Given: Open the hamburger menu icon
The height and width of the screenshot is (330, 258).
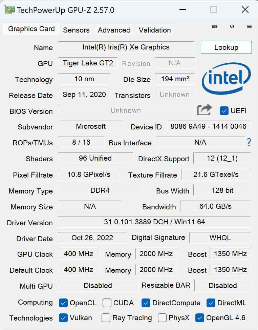Looking at the screenshot, I should 249,26.
